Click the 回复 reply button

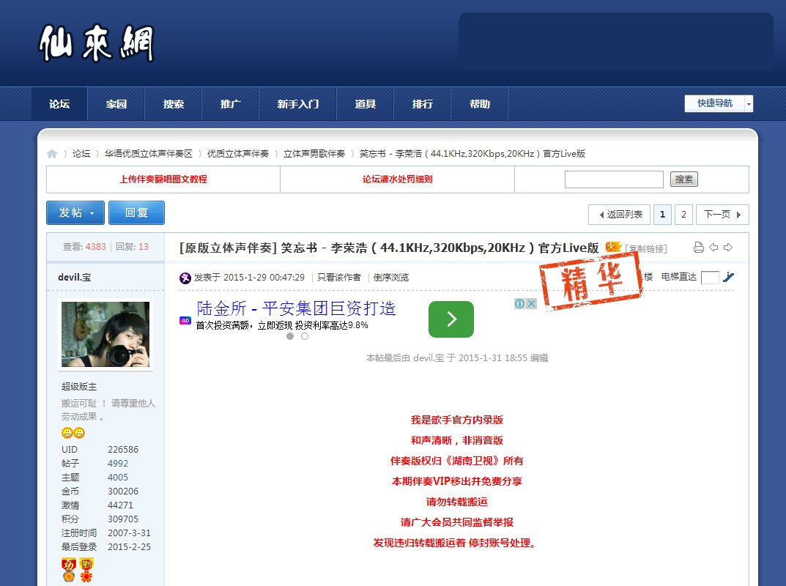(x=136, y=213)
